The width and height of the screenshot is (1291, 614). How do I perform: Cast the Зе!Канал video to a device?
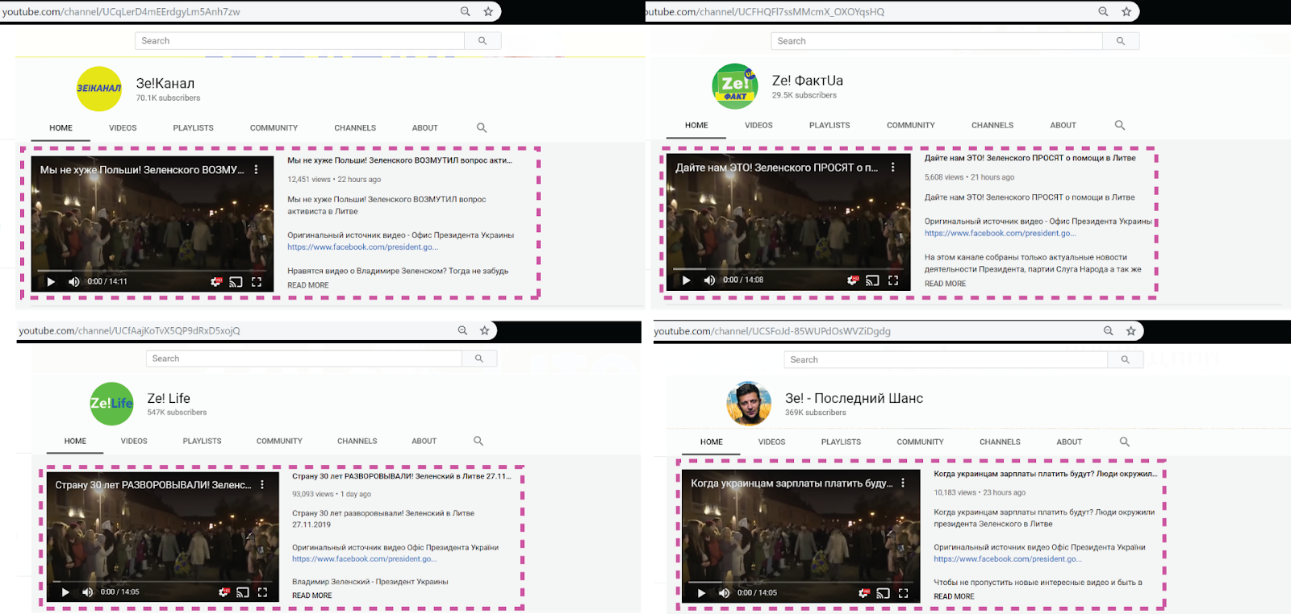(x=236, y=282)
